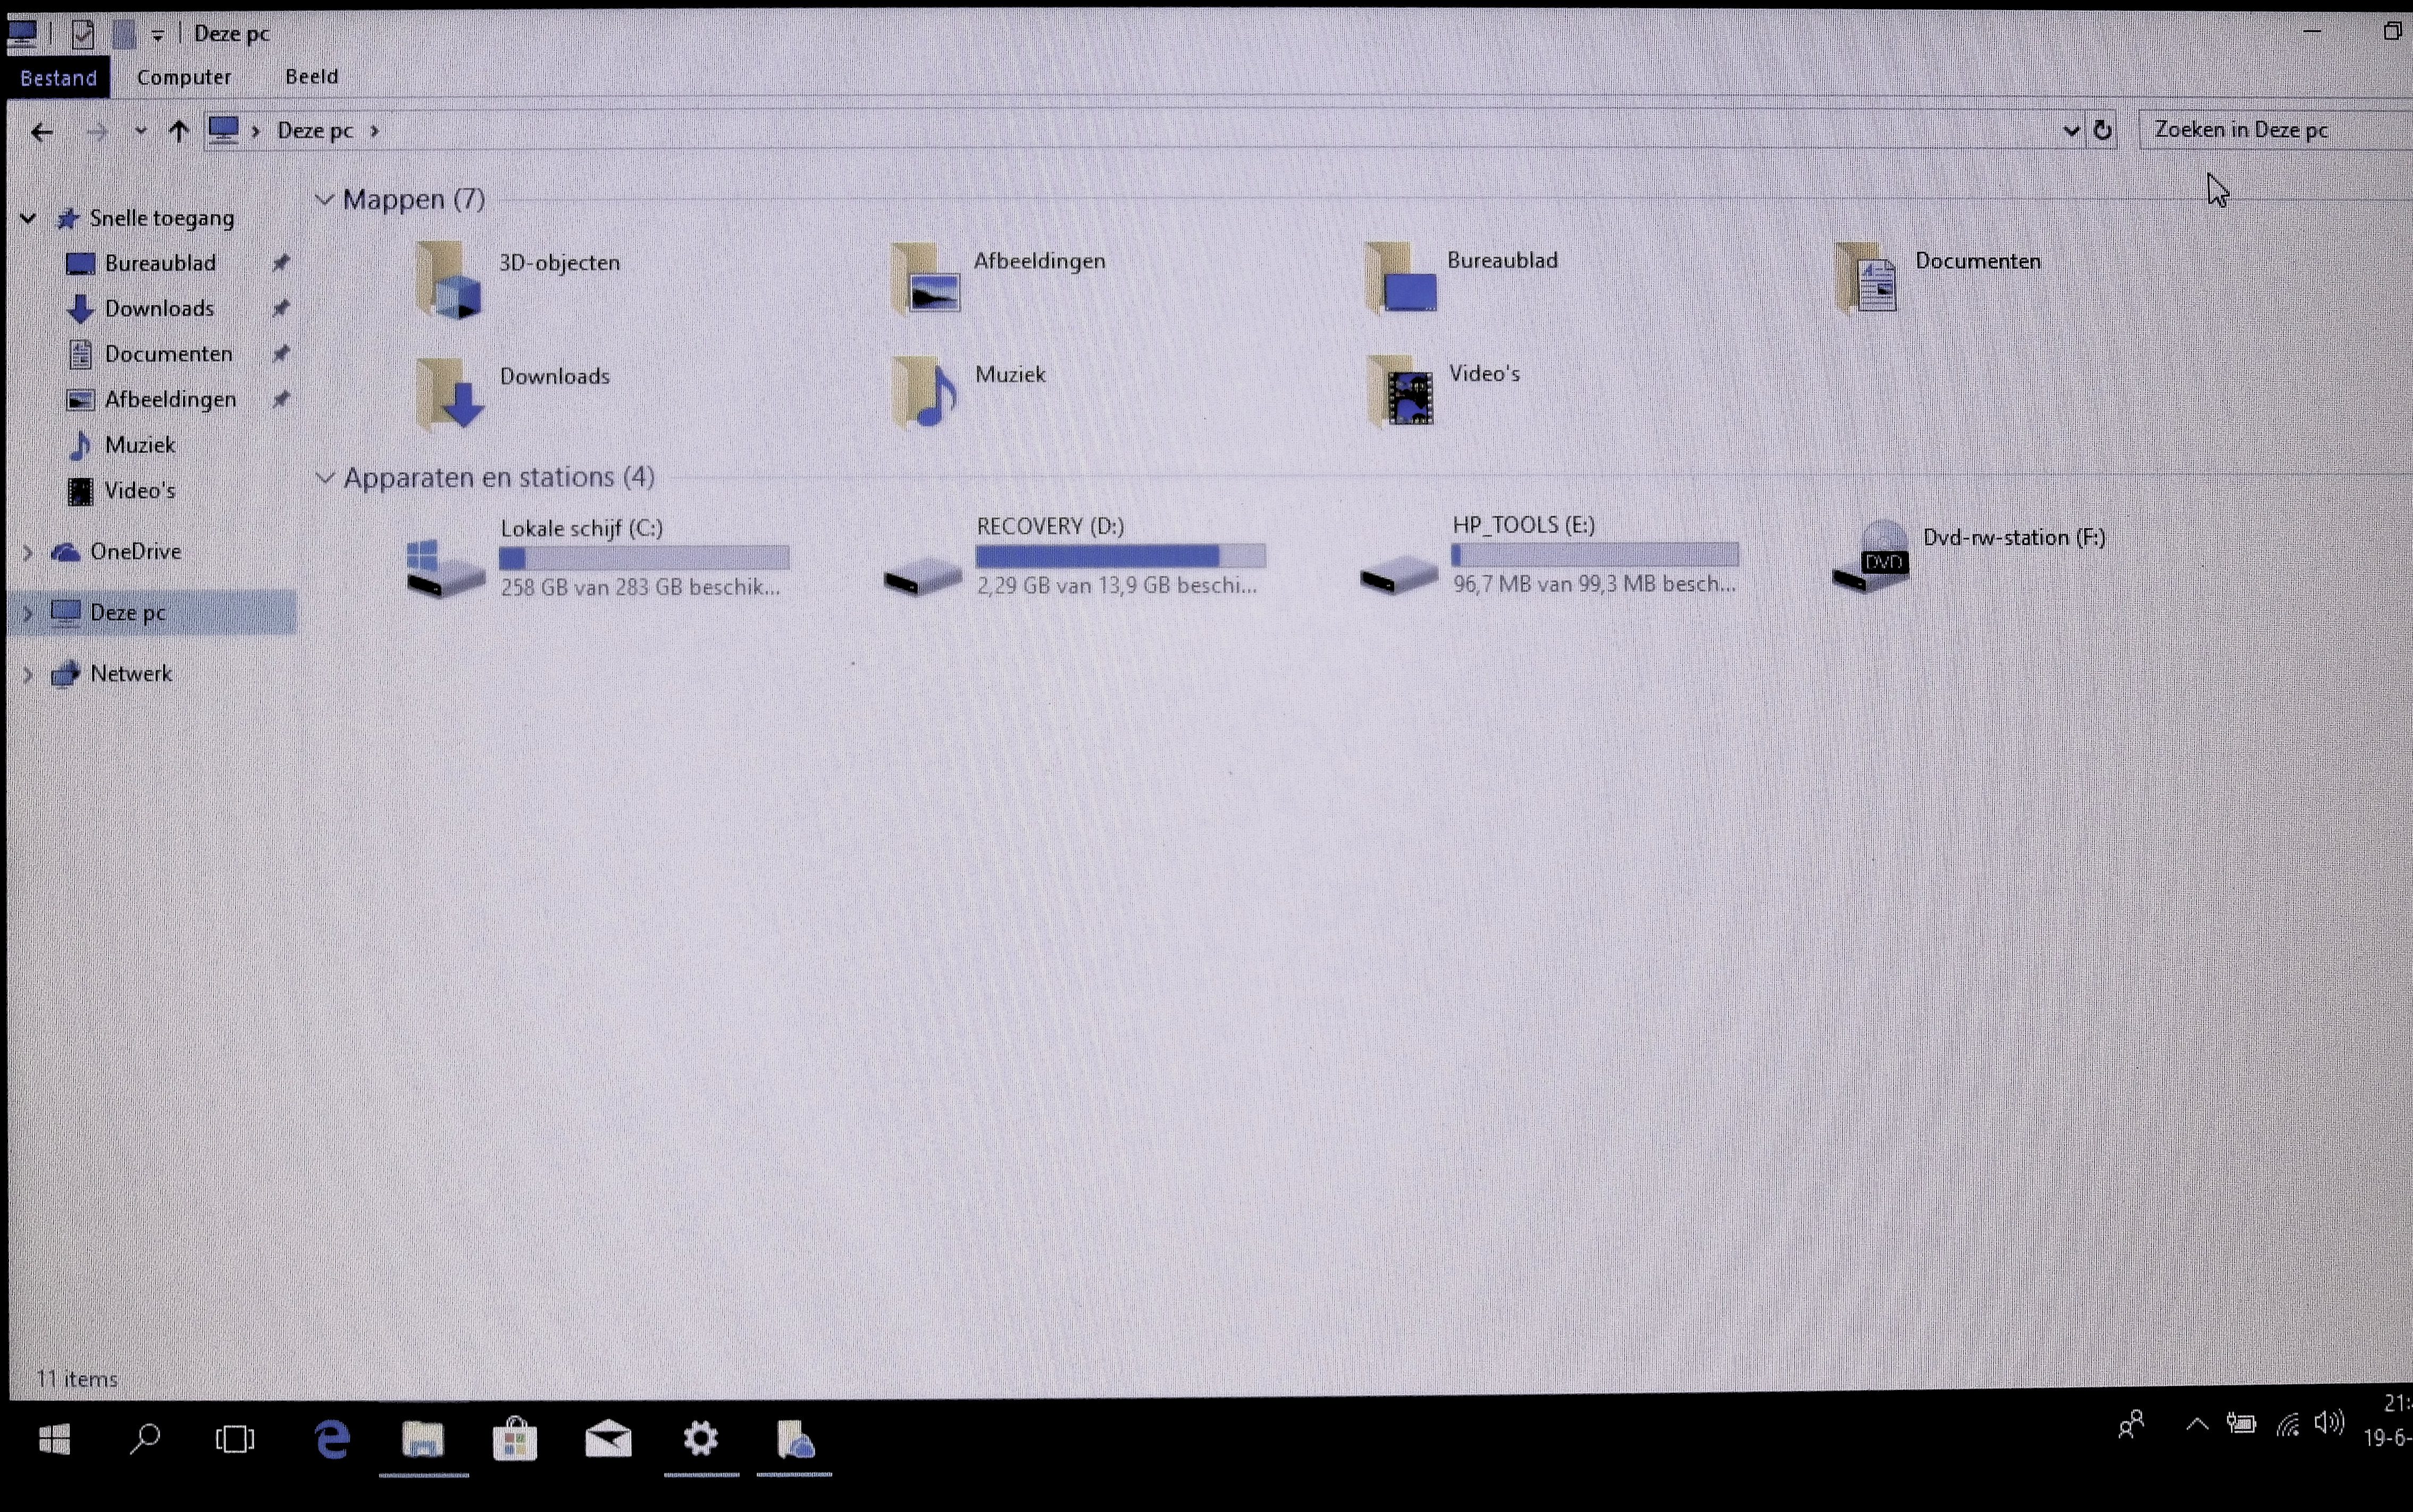Open Task View on the taskbar
The height and width of the screenshot is (1512, 2413).
click(x=235, y=1440)
